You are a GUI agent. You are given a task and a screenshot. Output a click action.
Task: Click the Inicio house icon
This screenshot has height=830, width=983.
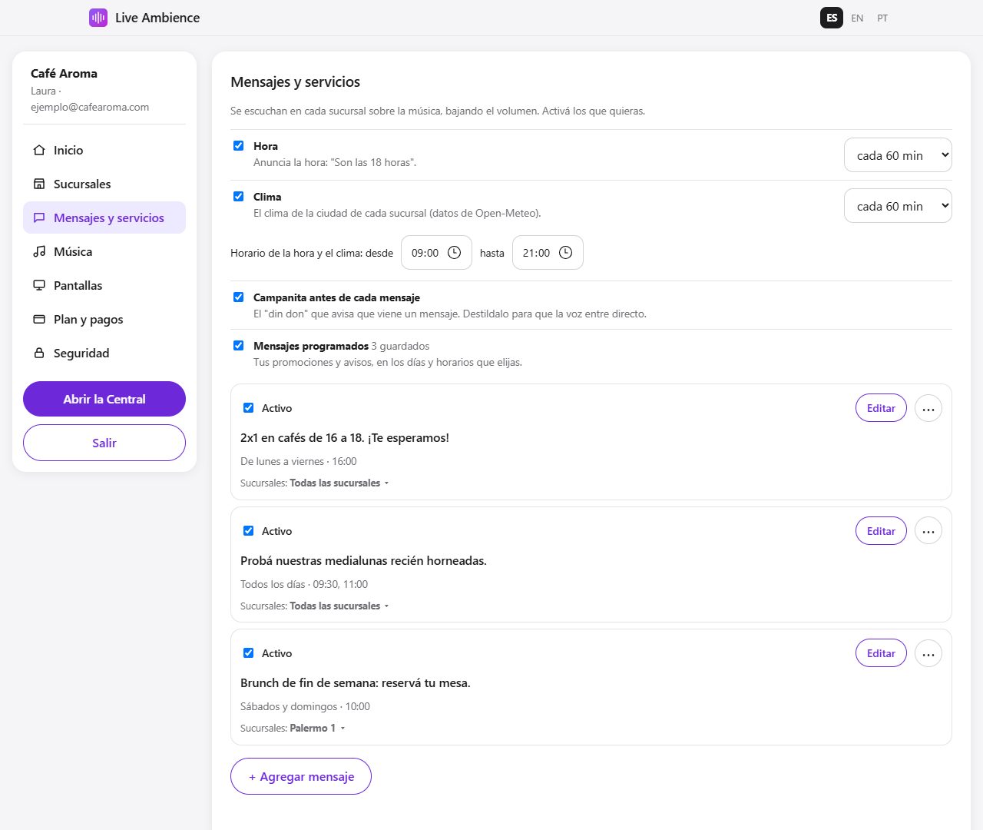[x=39, y=150]
